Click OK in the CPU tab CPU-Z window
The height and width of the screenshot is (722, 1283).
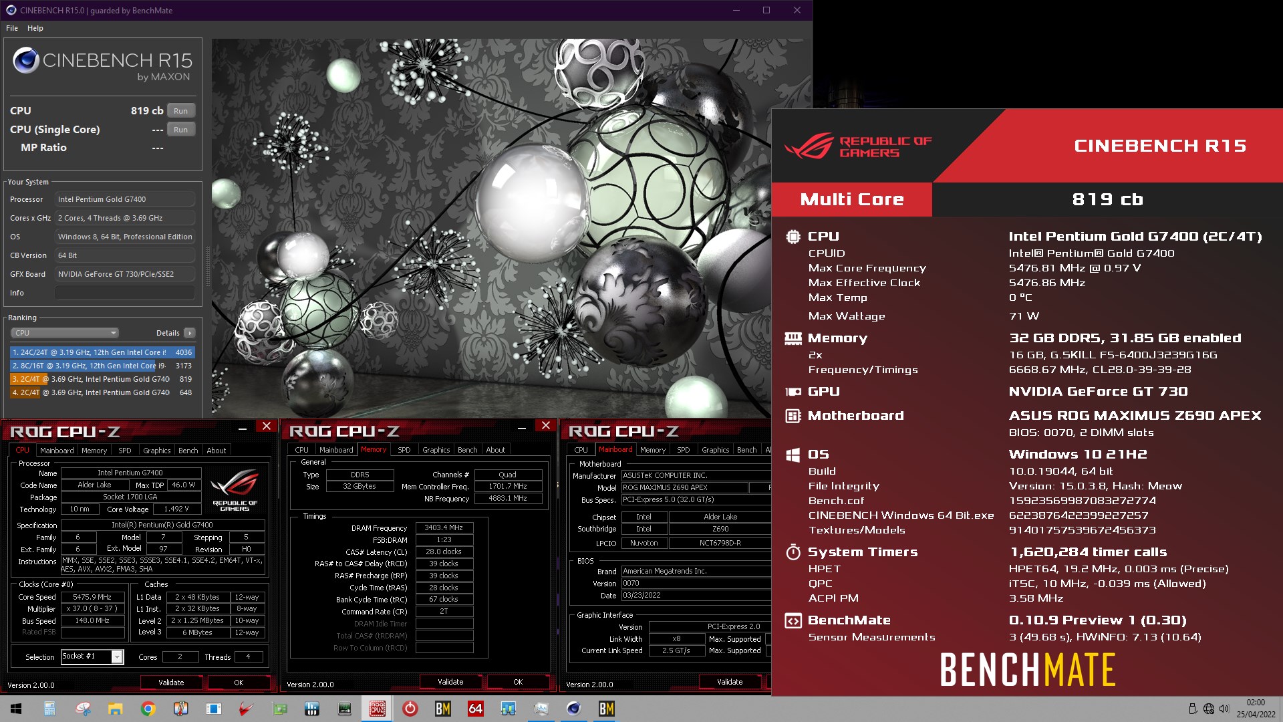(x=239, y=683)
